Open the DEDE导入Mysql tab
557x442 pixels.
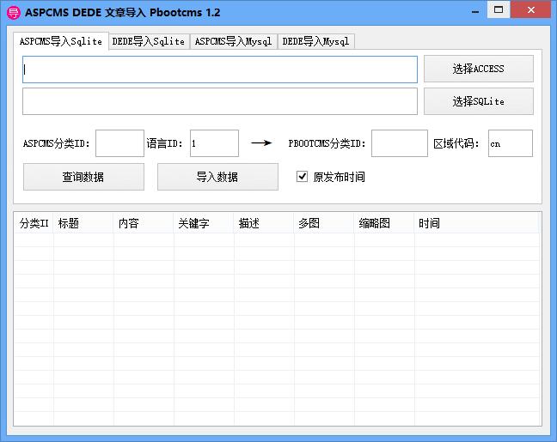(315, 41)
